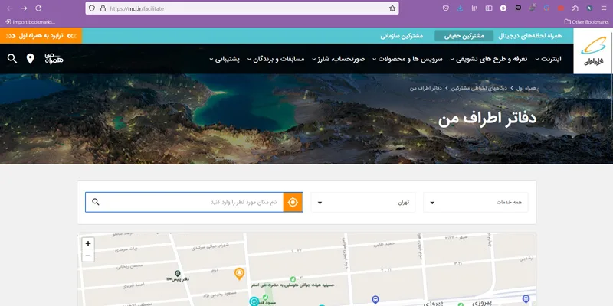The image size is (613, 306).
Task: Click the browser forward arrow
Action: coord(24,8)
